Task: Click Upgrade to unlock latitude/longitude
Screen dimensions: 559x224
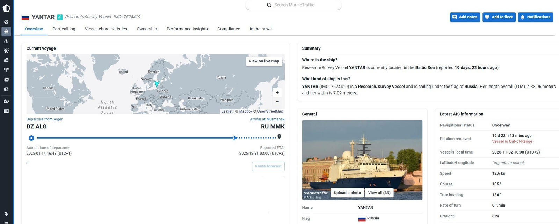Action: coord(508,163)
